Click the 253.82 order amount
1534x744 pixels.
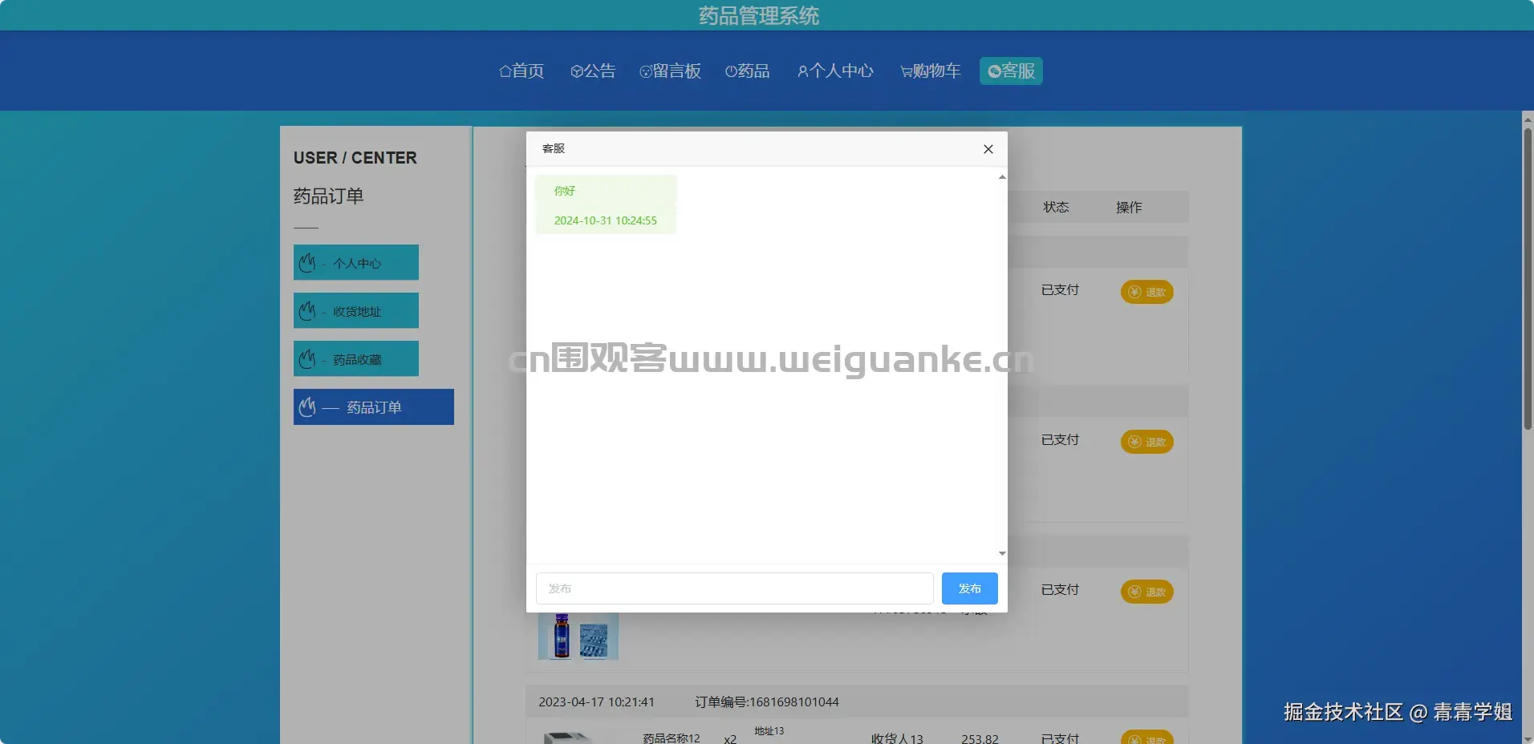(980, 738)
